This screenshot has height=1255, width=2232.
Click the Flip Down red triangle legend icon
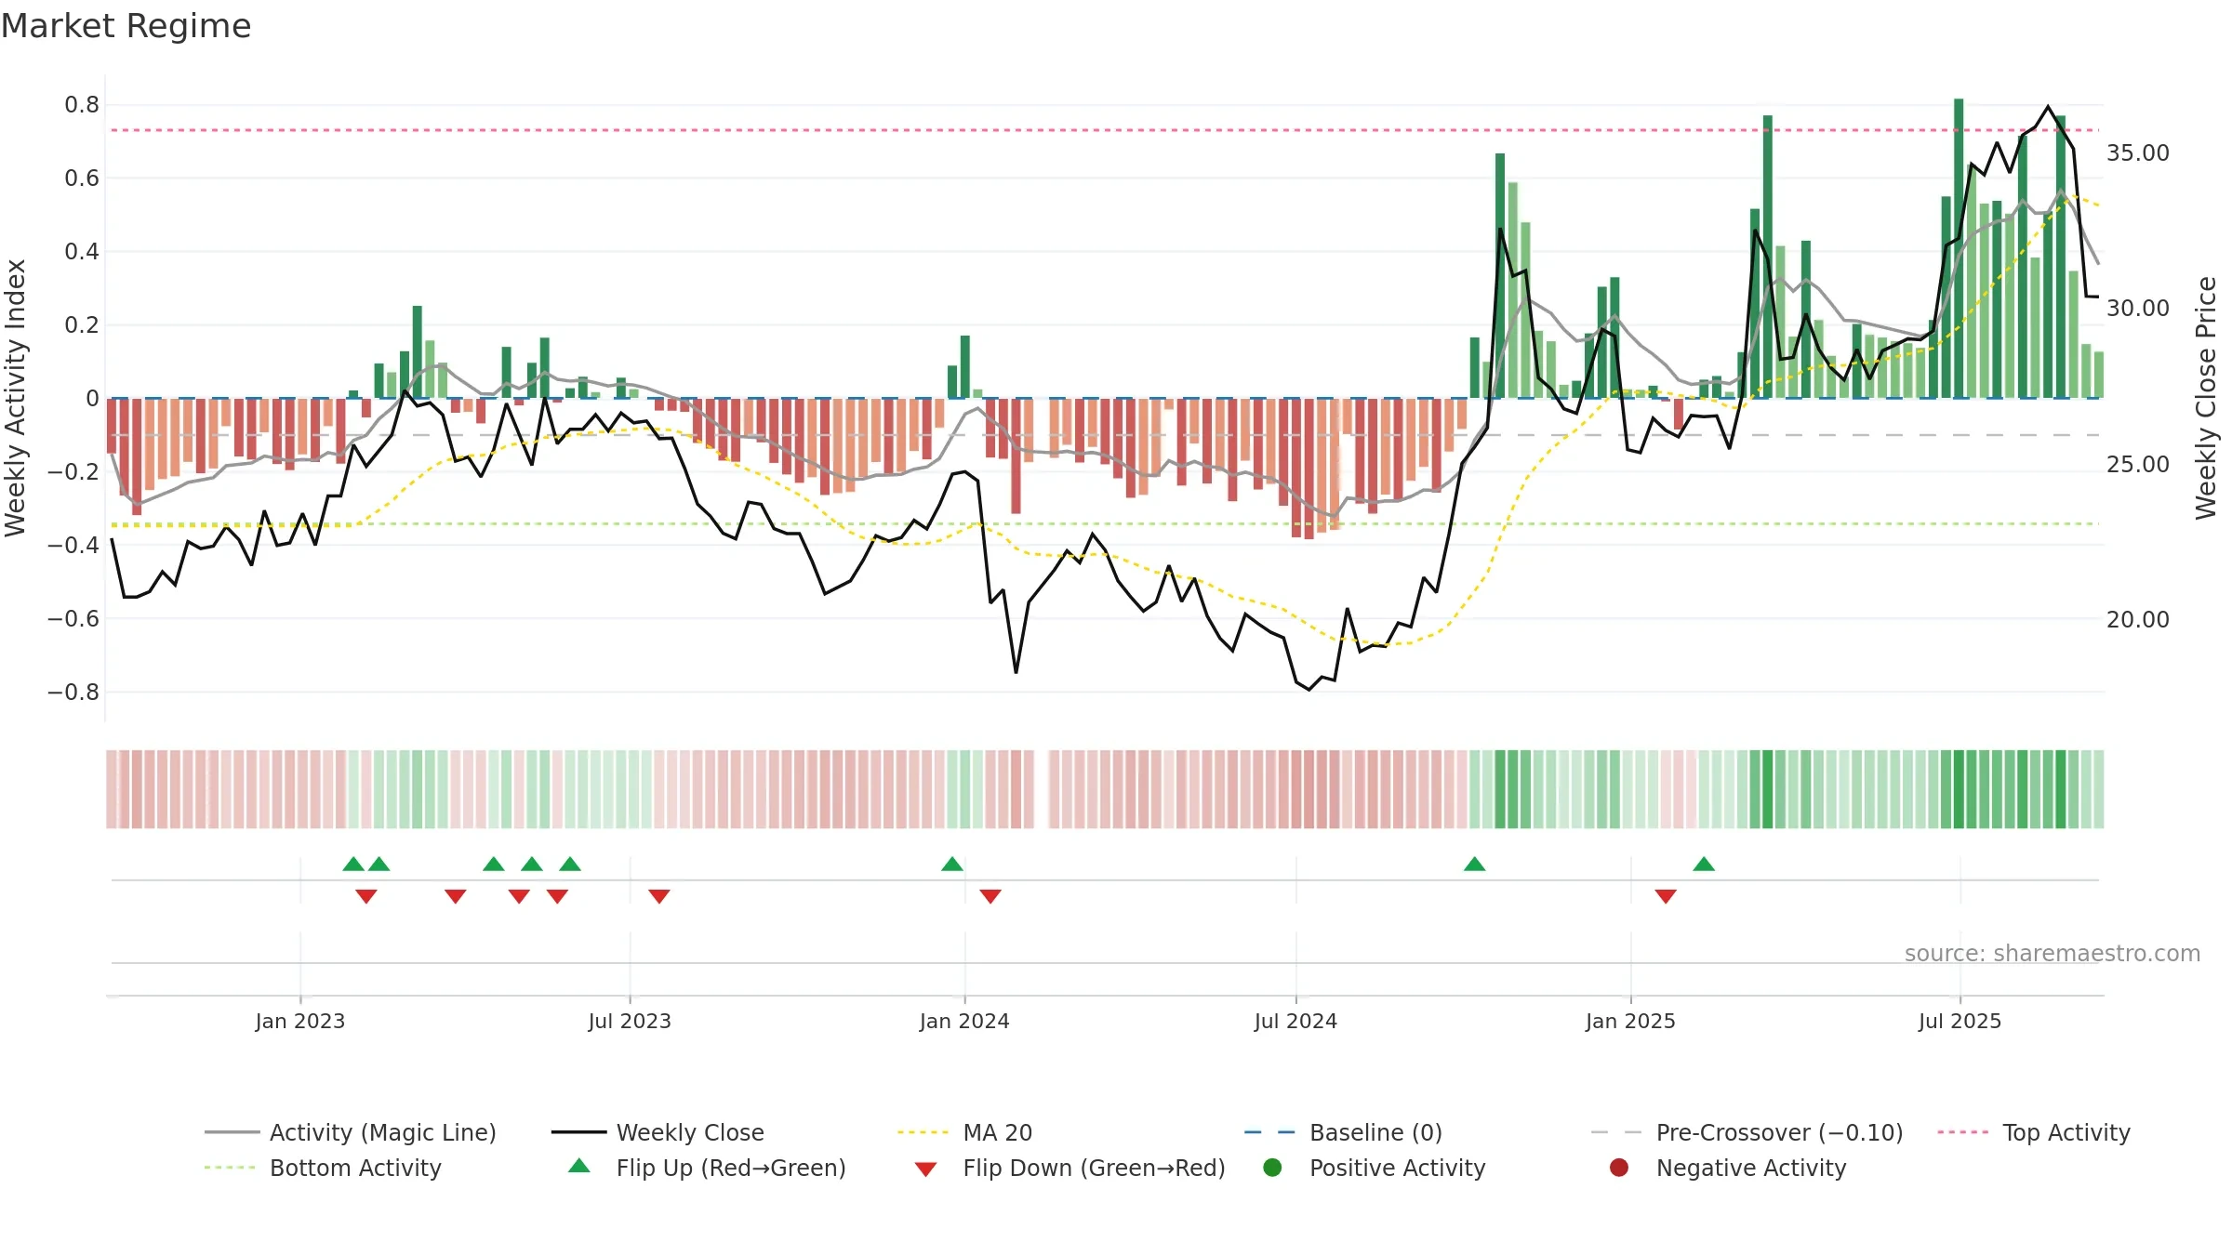click(x=925, y=1169)
